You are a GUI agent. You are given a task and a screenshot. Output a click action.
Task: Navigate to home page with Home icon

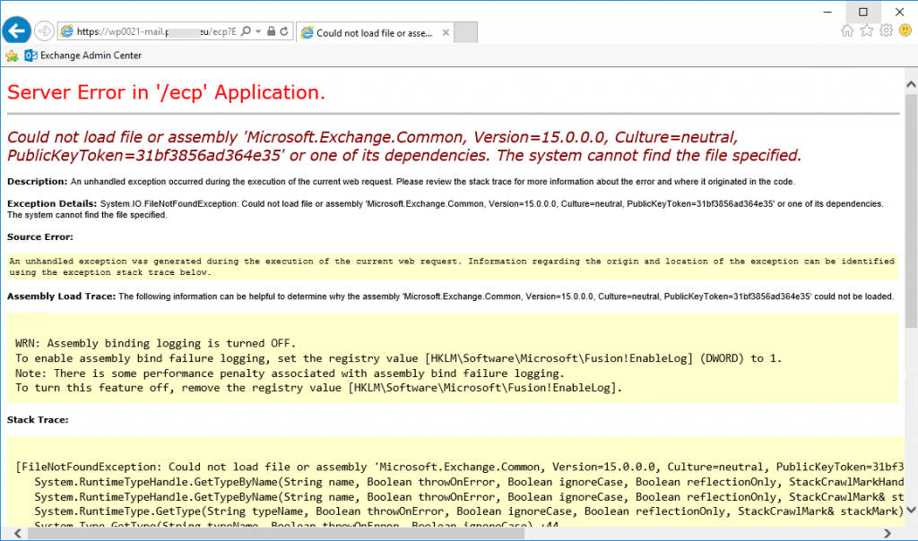pyautogui.click(x=847, y=30)
